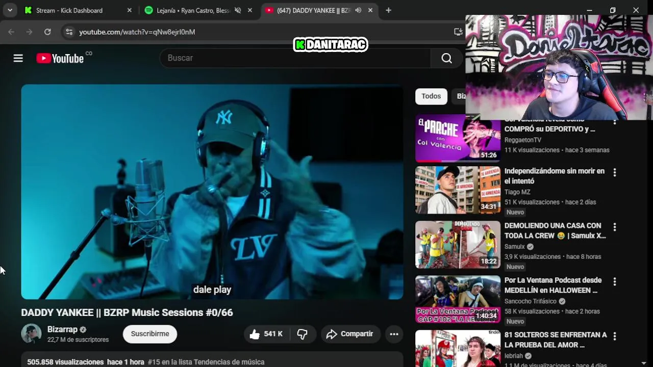Open the Bizarrap channel name link
The width and height of the screenshot is (653, 367).
62,329
